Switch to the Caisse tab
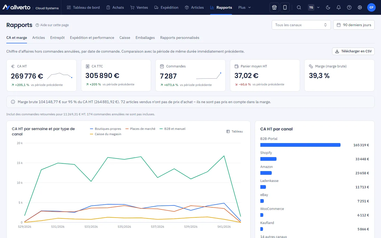 click(x=125, y=38)
